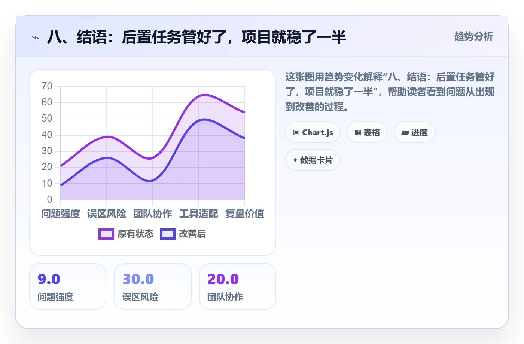
Task: Click the diamond icon in 数据卡片 tag
Action: click(x=295, y=160)
